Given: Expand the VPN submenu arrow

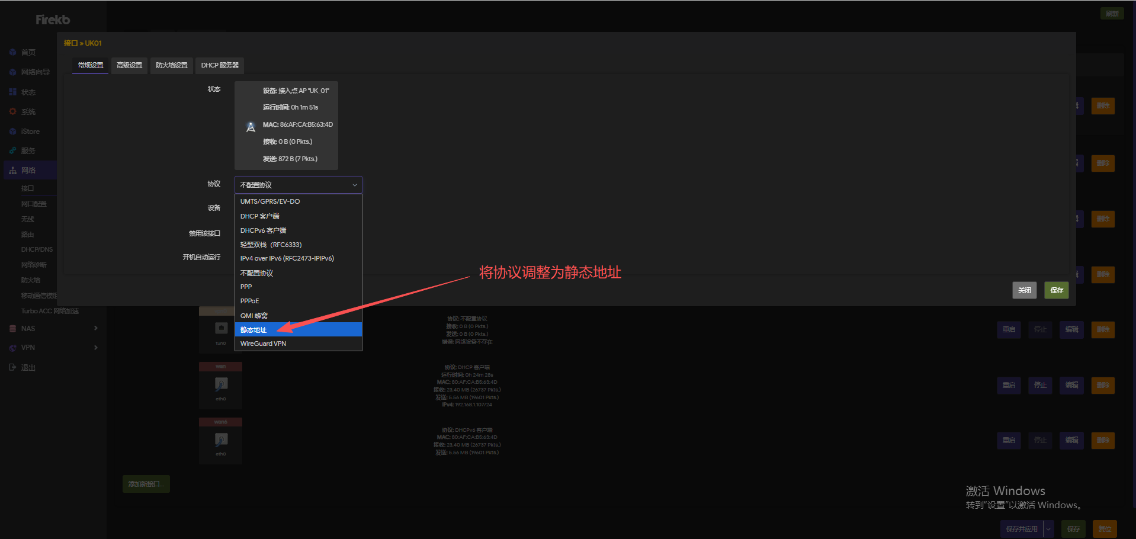Looking at the screenshot, I should [x=95, y=348].
